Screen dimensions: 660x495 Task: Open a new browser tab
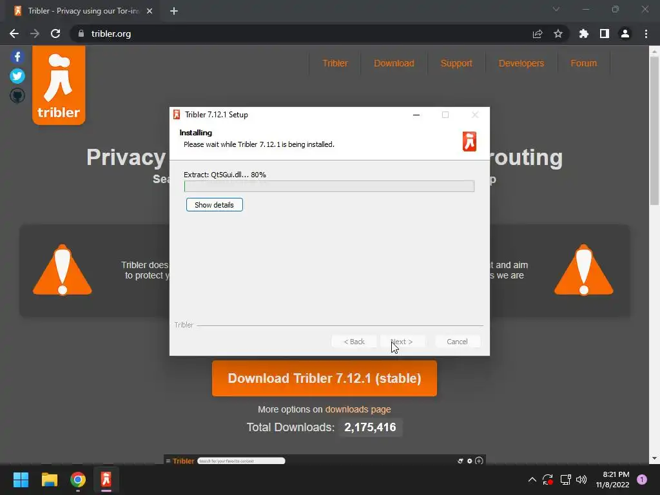[x=174, y=11]
